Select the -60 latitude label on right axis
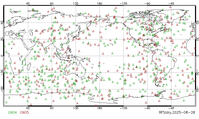Viewport: 199px width, 119px height. pos(197,89)
